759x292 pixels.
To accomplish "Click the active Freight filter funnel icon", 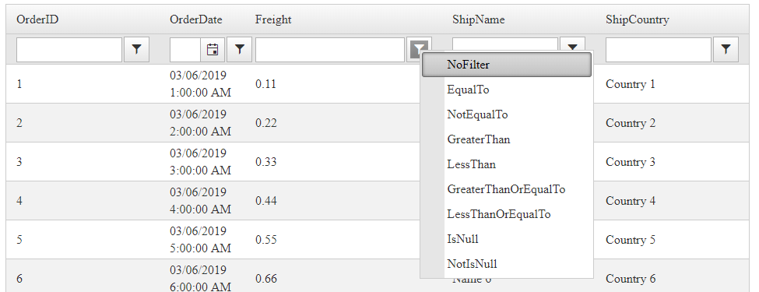I will [419, 49].
